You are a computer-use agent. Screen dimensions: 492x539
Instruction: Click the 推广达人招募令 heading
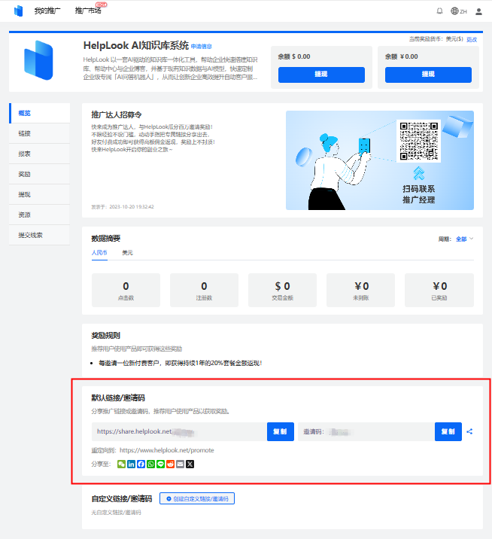[117, 115]
